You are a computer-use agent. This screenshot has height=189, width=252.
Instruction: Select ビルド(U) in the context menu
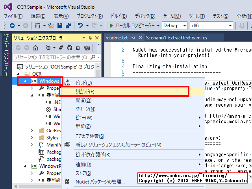coord(133,83)
